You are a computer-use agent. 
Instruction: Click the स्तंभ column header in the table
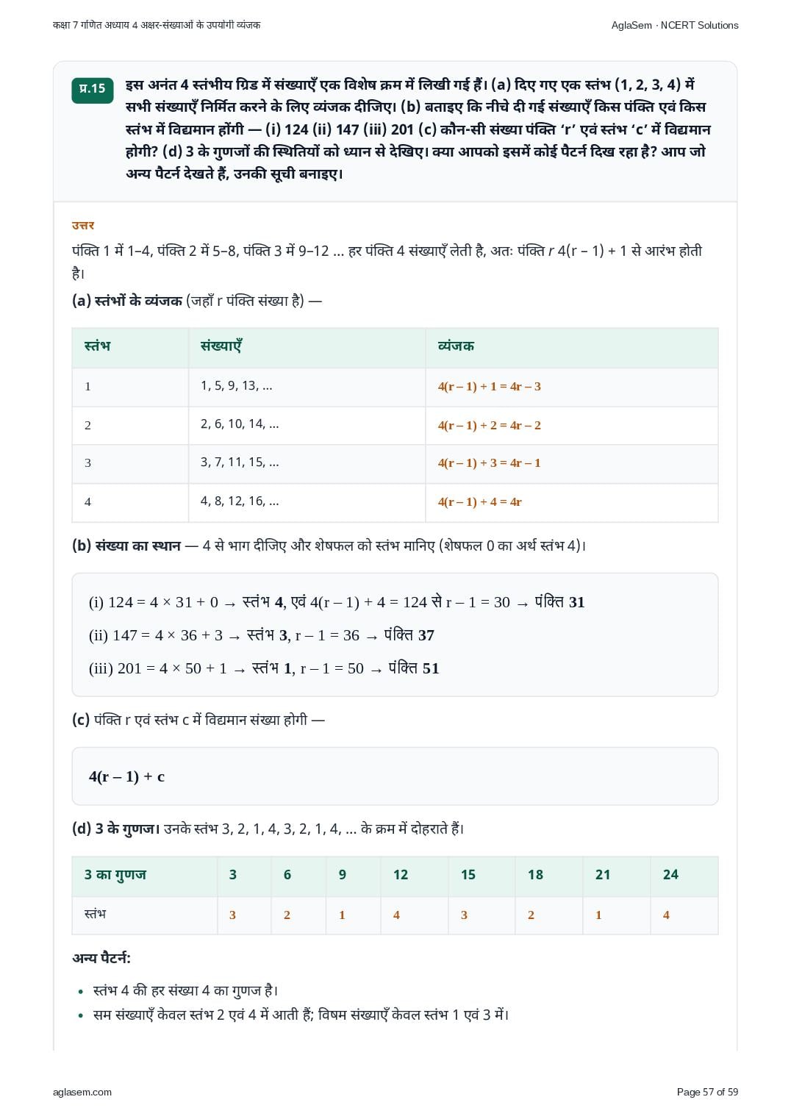98,346
